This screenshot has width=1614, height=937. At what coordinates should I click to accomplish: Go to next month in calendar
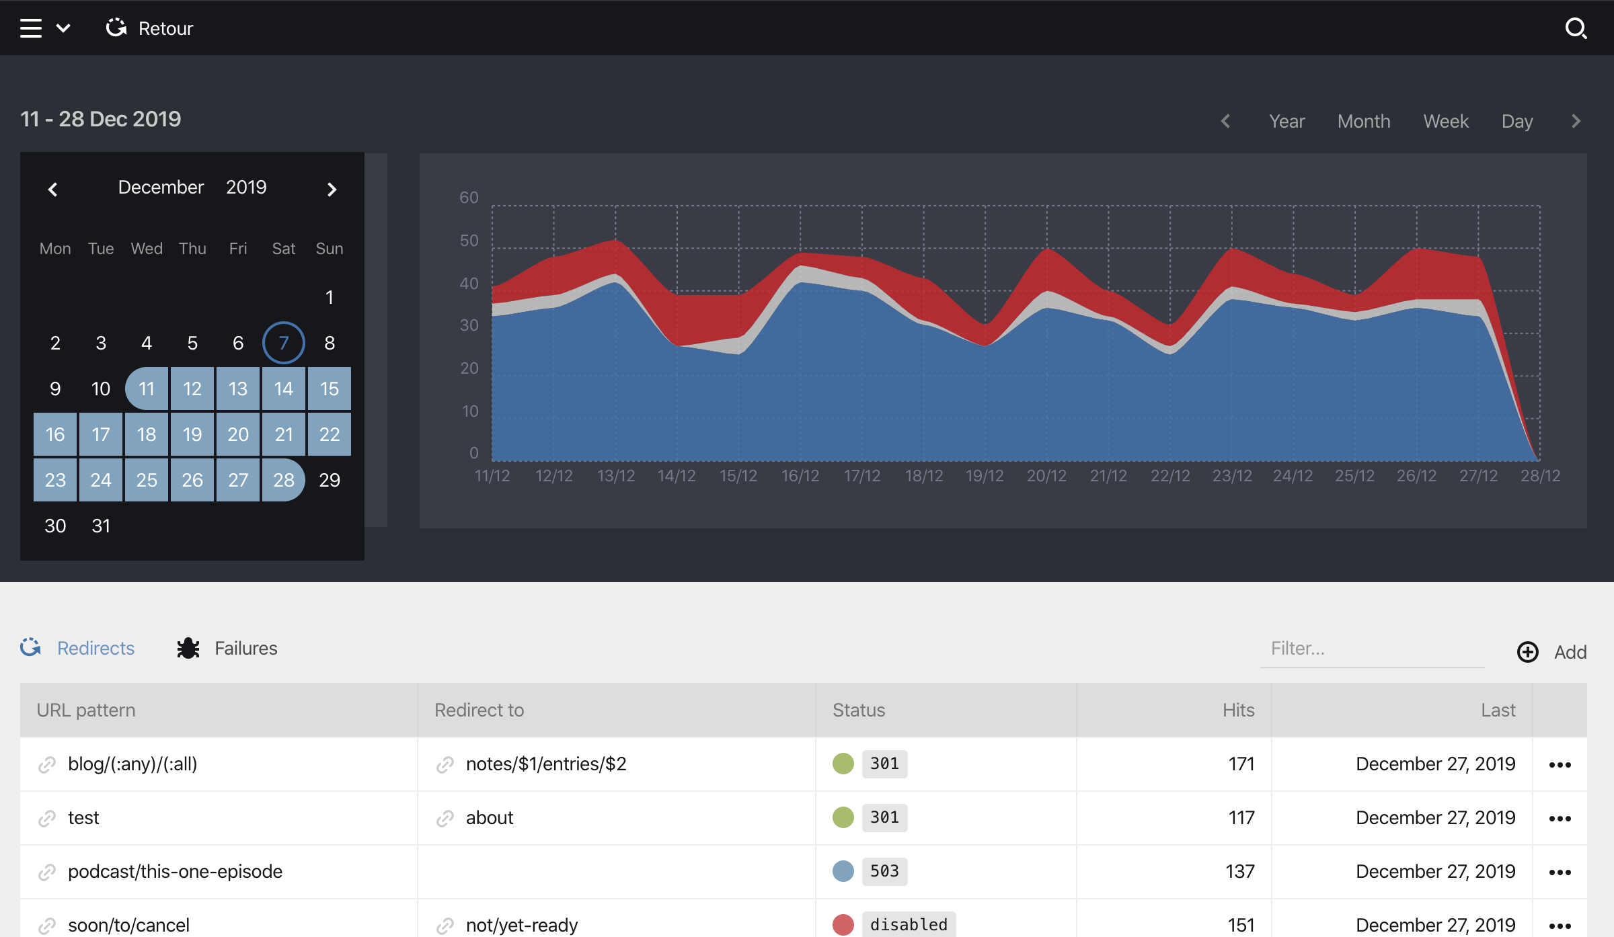(332, 189)
